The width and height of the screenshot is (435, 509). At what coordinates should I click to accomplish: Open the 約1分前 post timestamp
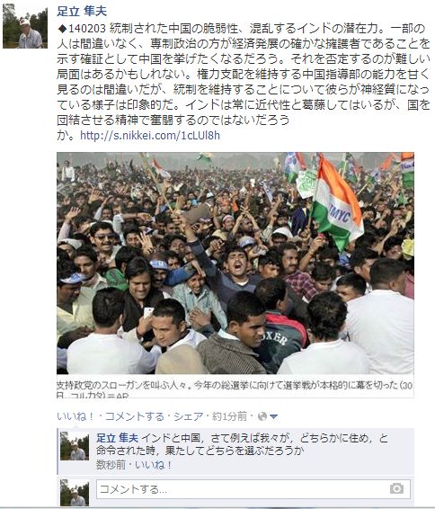229,416
